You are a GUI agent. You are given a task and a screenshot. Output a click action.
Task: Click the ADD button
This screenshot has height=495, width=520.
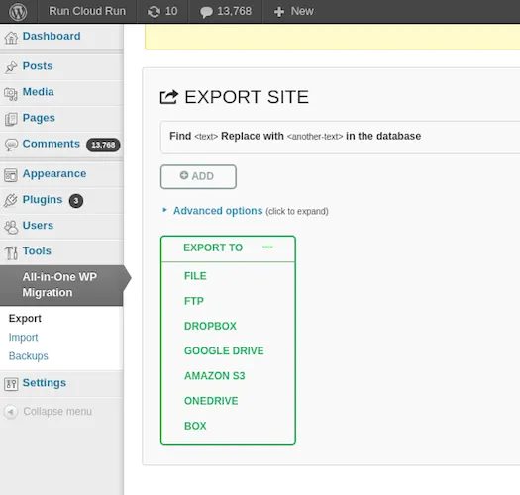[198, 176]
